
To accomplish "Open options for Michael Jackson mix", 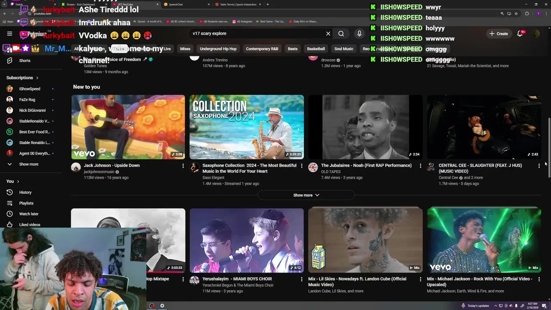I will [x=539, y=279].
